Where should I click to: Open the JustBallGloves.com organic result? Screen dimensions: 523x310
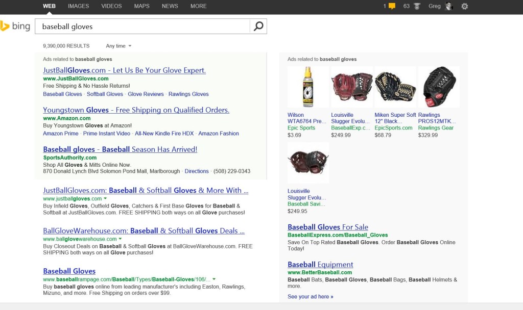tap(146, 191)
